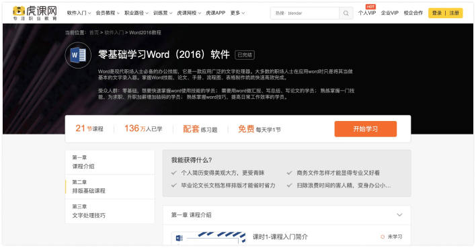The image size is (476, 248).
Task: Go to 虎课APP page
Action: [215, 13]
